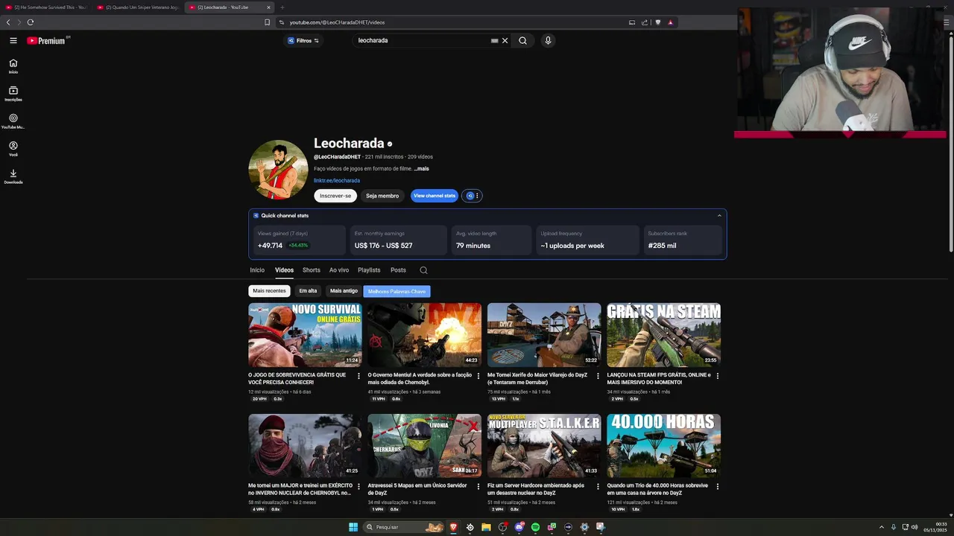Open Discord from the taskbar

pyautogui.click(x=519, y=527)
